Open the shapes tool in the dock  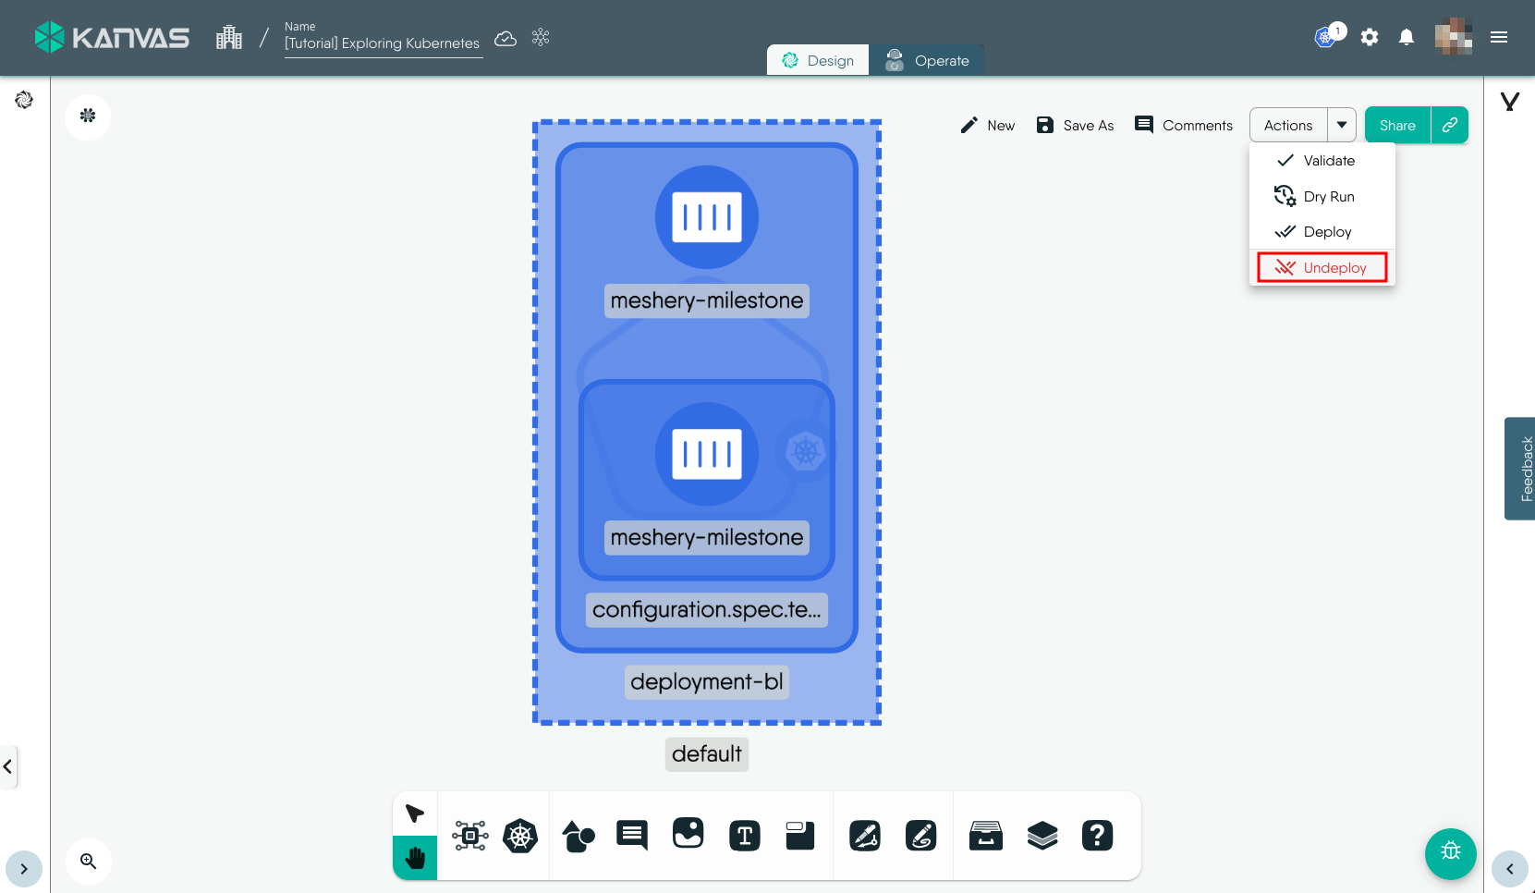coord(579,836)
